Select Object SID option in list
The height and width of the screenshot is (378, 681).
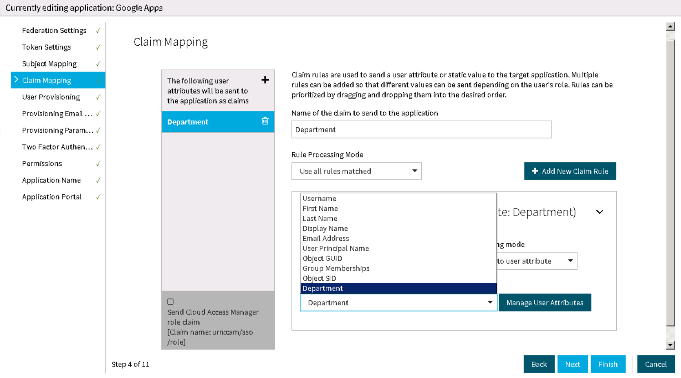tap(319, 278)
